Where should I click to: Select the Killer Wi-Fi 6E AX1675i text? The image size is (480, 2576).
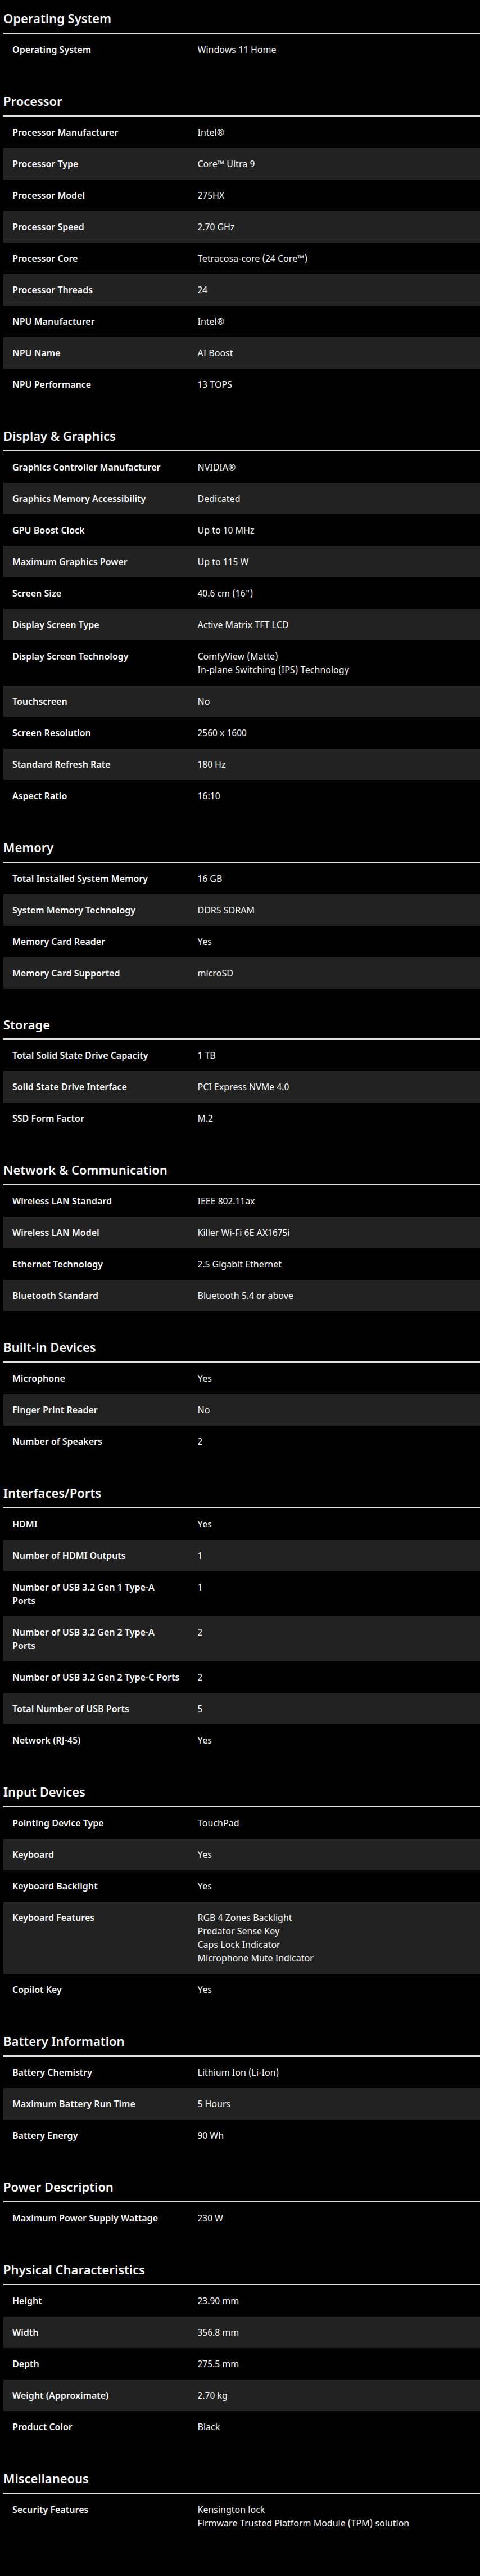coord(243,1233)
